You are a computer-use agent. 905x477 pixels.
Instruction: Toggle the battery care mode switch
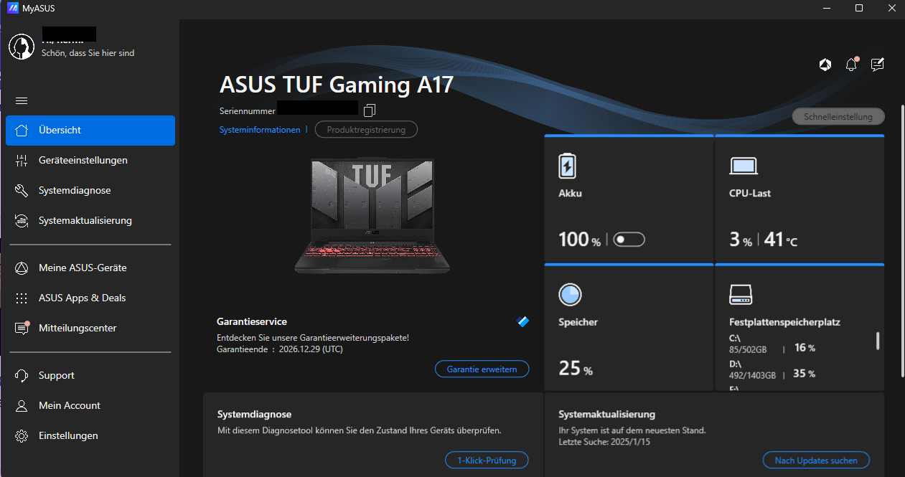629,240
